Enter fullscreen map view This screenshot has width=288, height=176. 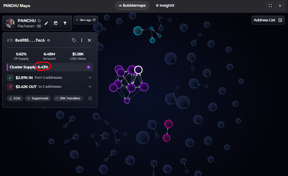(270, 5)
